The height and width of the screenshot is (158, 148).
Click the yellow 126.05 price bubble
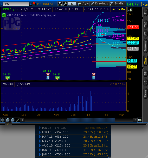click(x=133, y=38)
